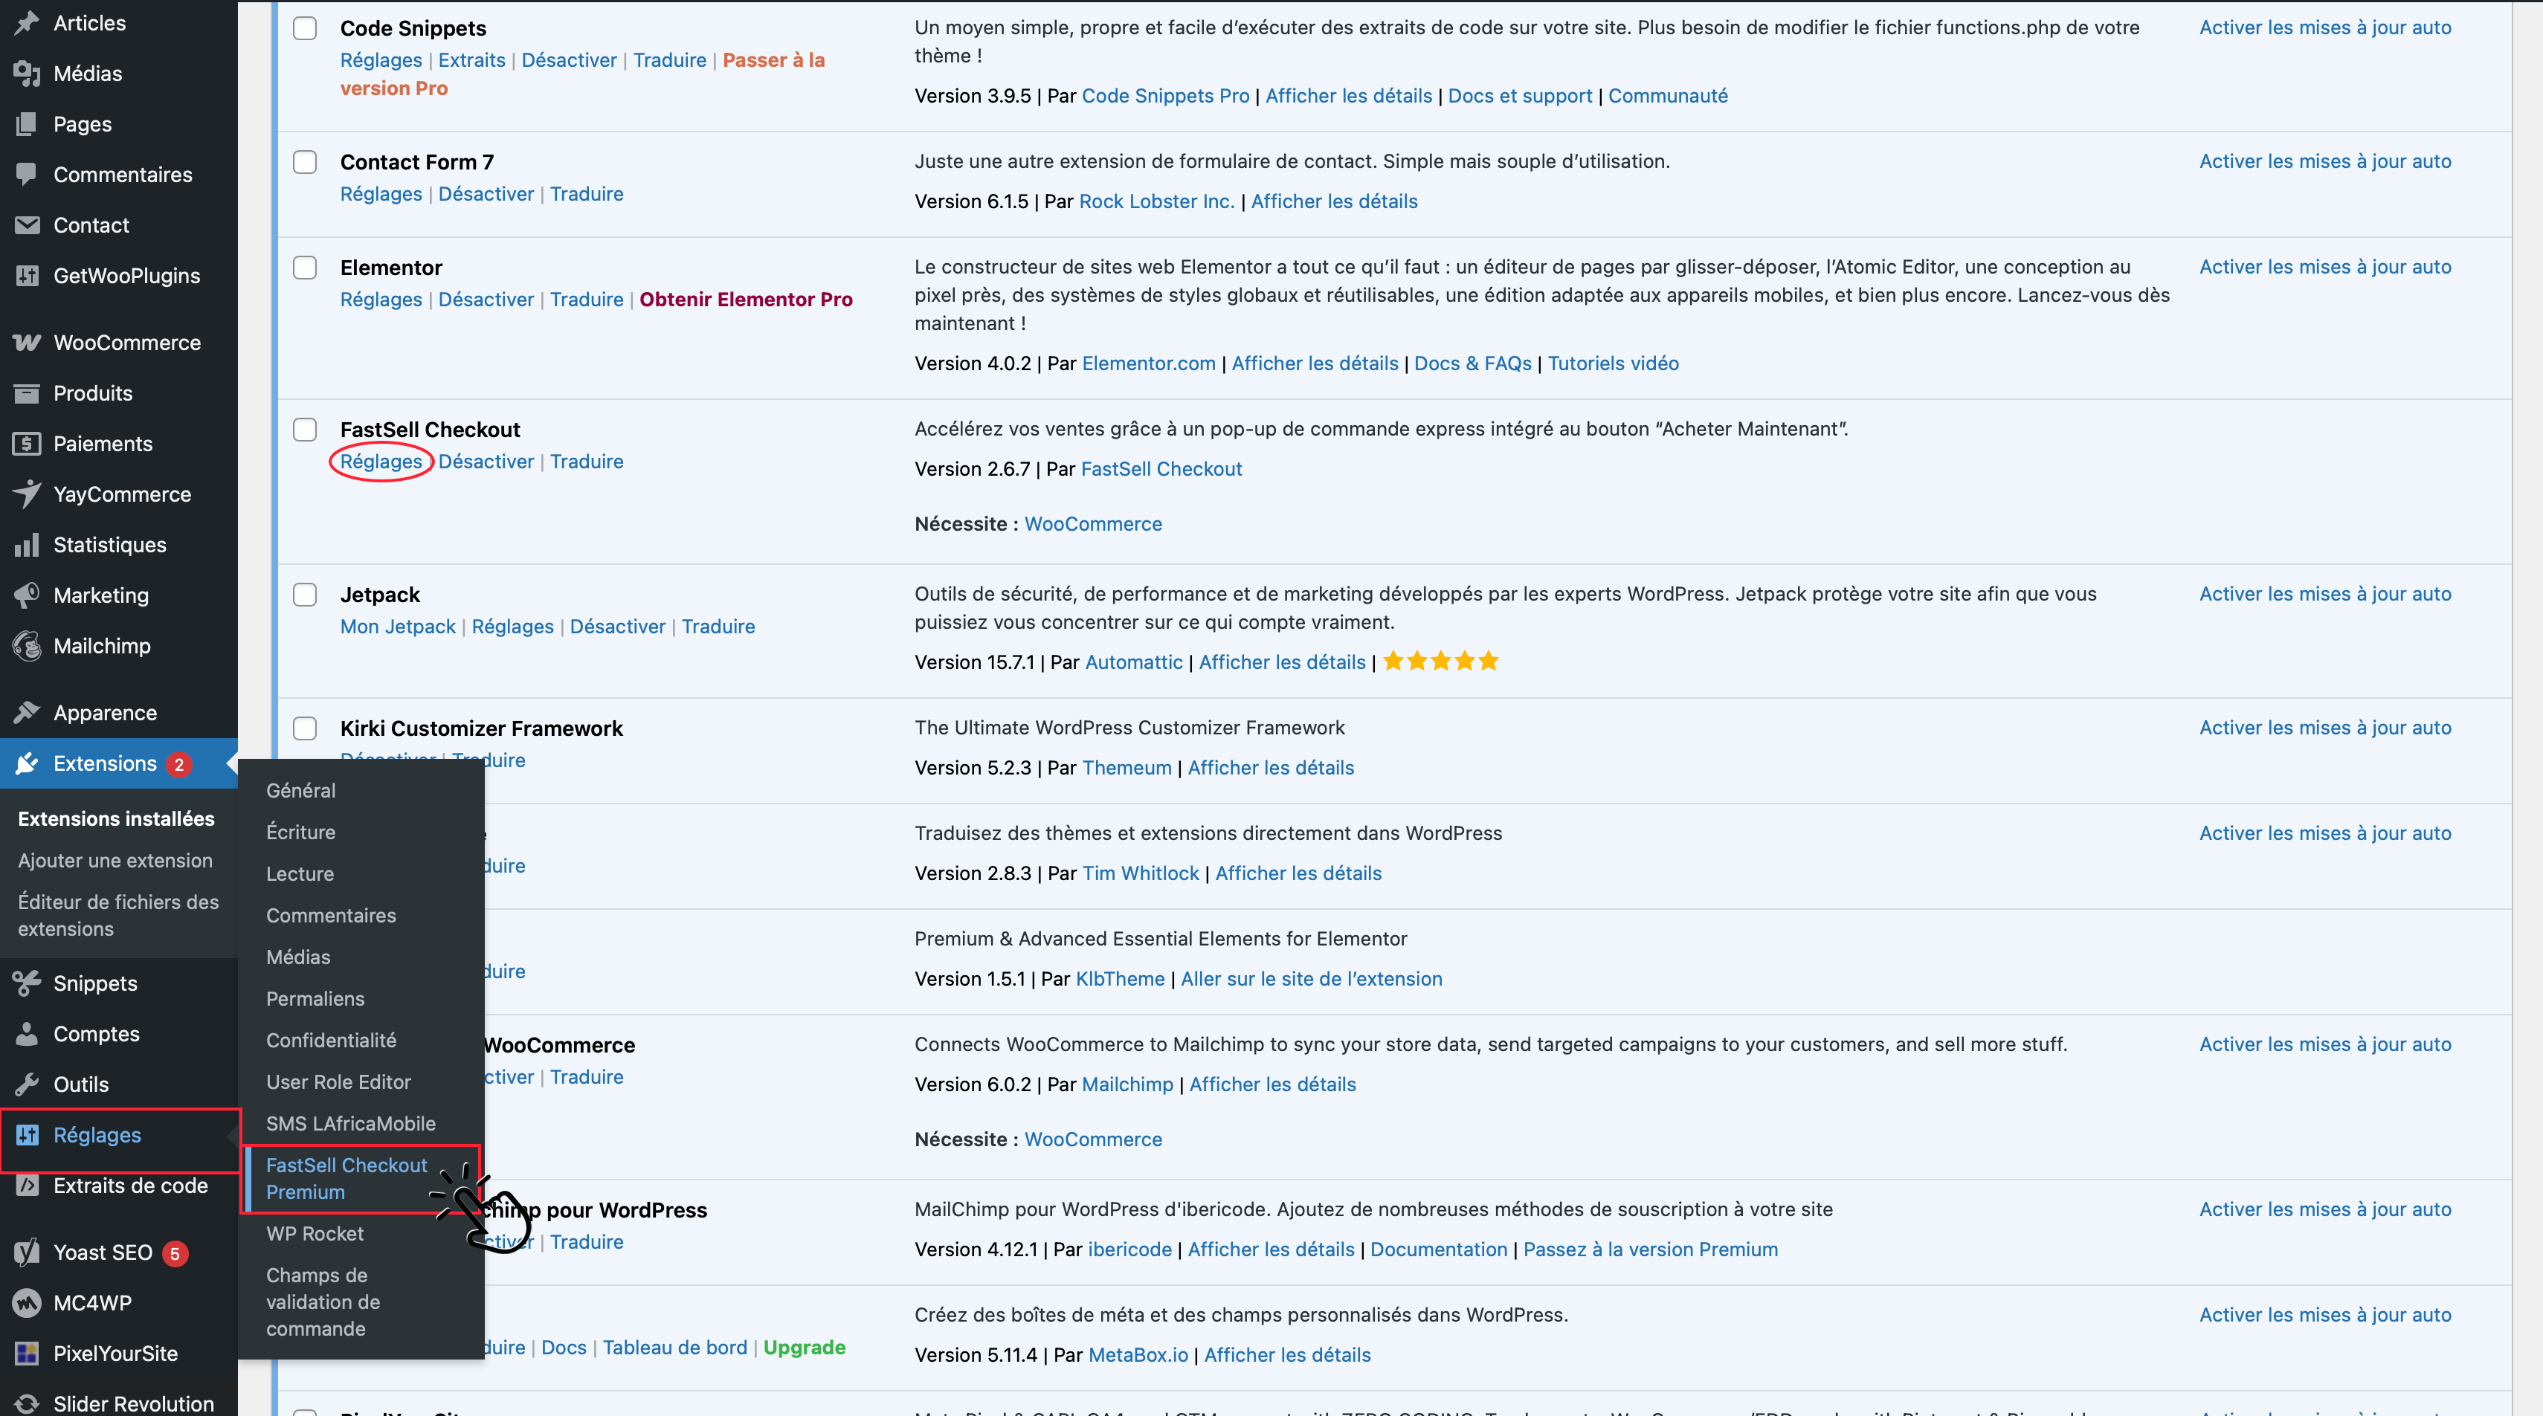Click Jetpack five-star rating stars
The width and height of the screenshot is (2543, 1416).
point(1441,661)
